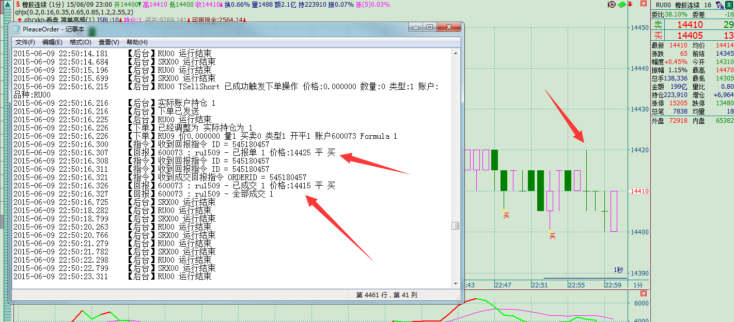Open the 格式(O) menu
This screenshot has height=322, width=734.
click(80, 42)
